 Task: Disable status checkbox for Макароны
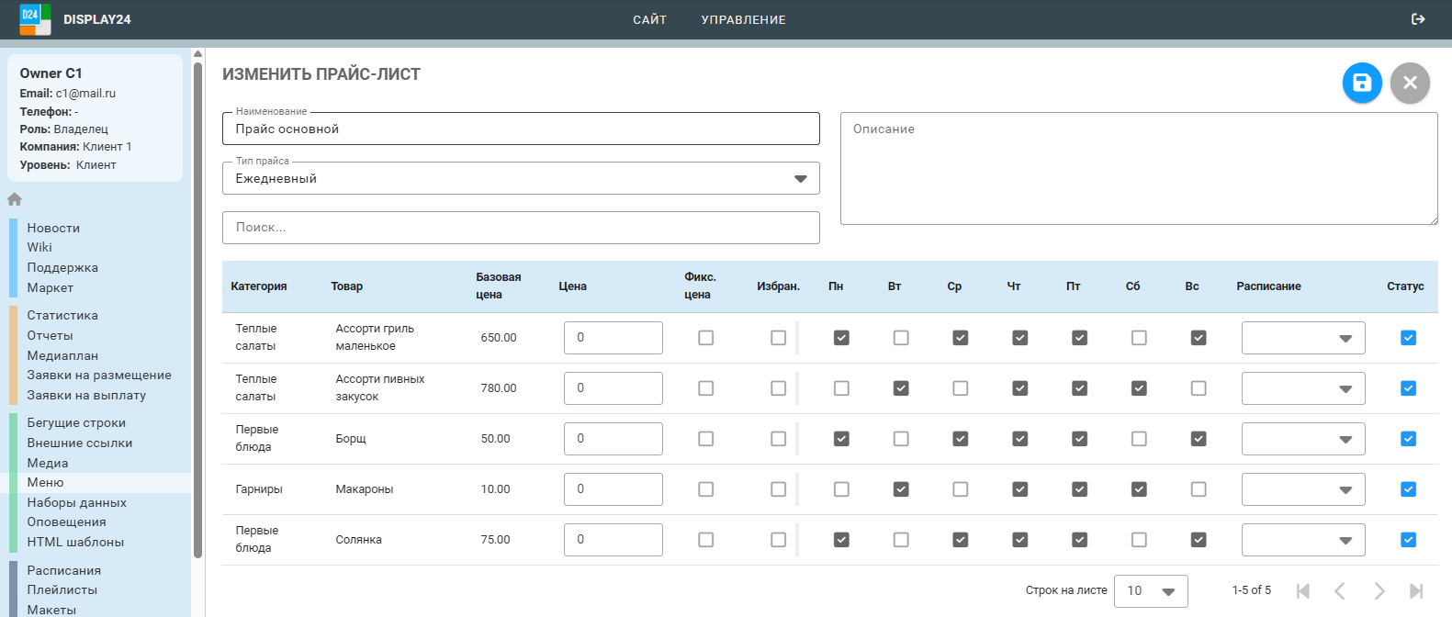pos(1408,489)
